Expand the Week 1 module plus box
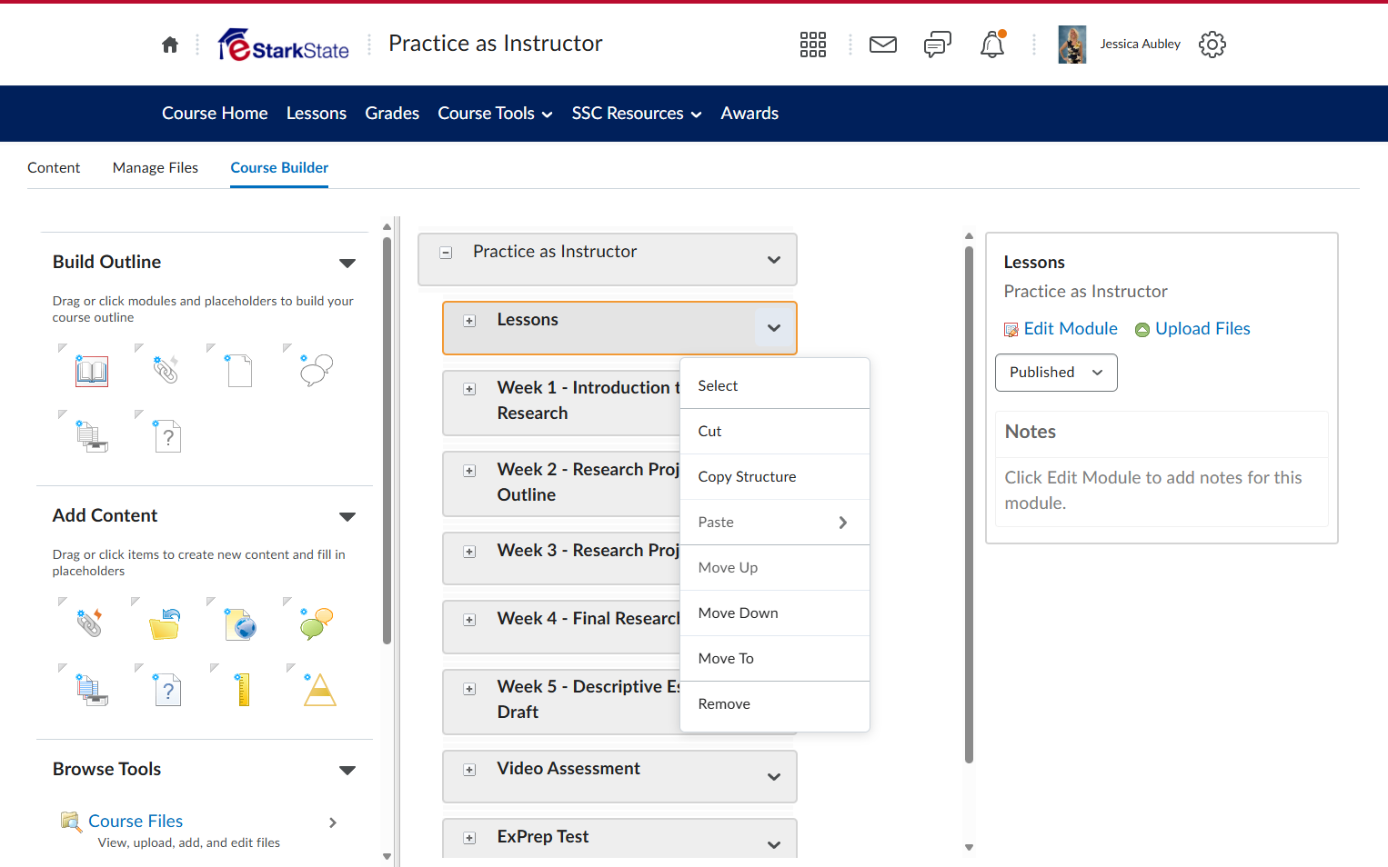The image size is (1388, 867). pos(469,389)
